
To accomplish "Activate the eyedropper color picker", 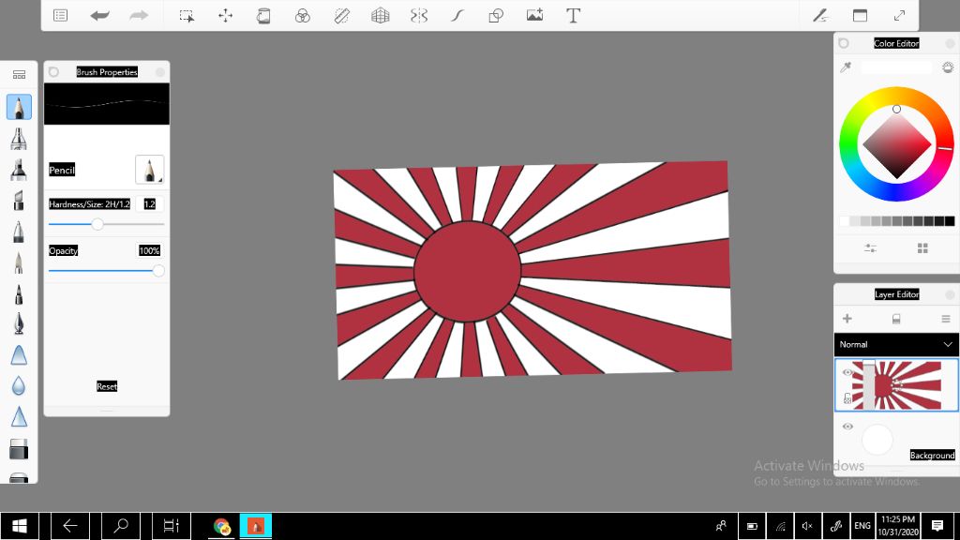I will pyautogui.click(x=846, y=67).
